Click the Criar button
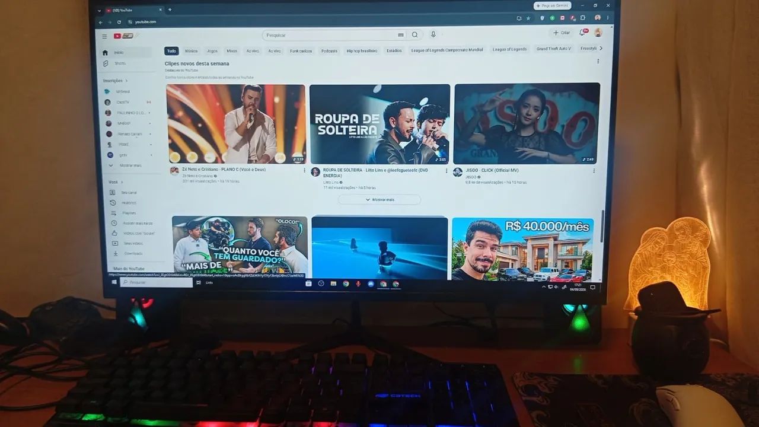Screen dimensions: 759x427 pyautogui.click(x=561, y=33)
